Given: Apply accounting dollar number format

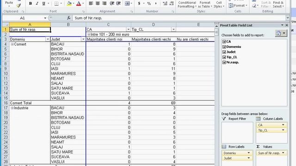Looking at the screenshot, I should (x=139, y=3).
